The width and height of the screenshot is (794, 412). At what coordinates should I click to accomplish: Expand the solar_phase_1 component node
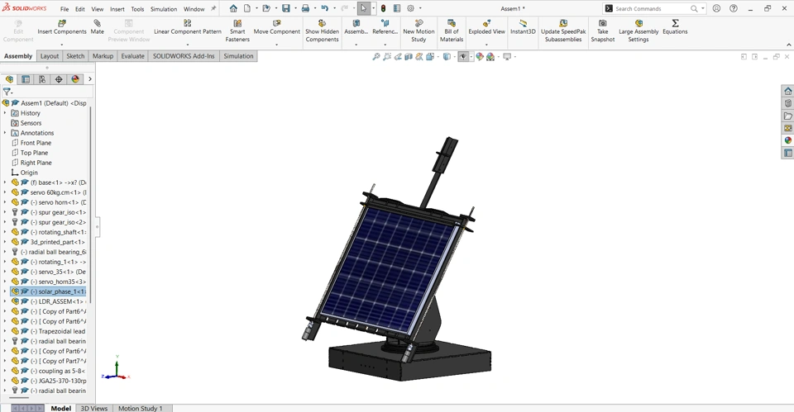pos(5,291)
